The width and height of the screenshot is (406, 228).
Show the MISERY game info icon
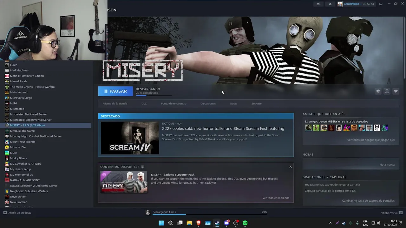tap(387, 91)
